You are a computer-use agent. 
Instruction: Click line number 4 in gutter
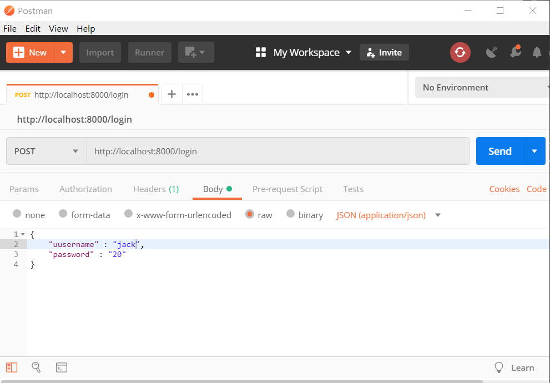tap(16, 264)
